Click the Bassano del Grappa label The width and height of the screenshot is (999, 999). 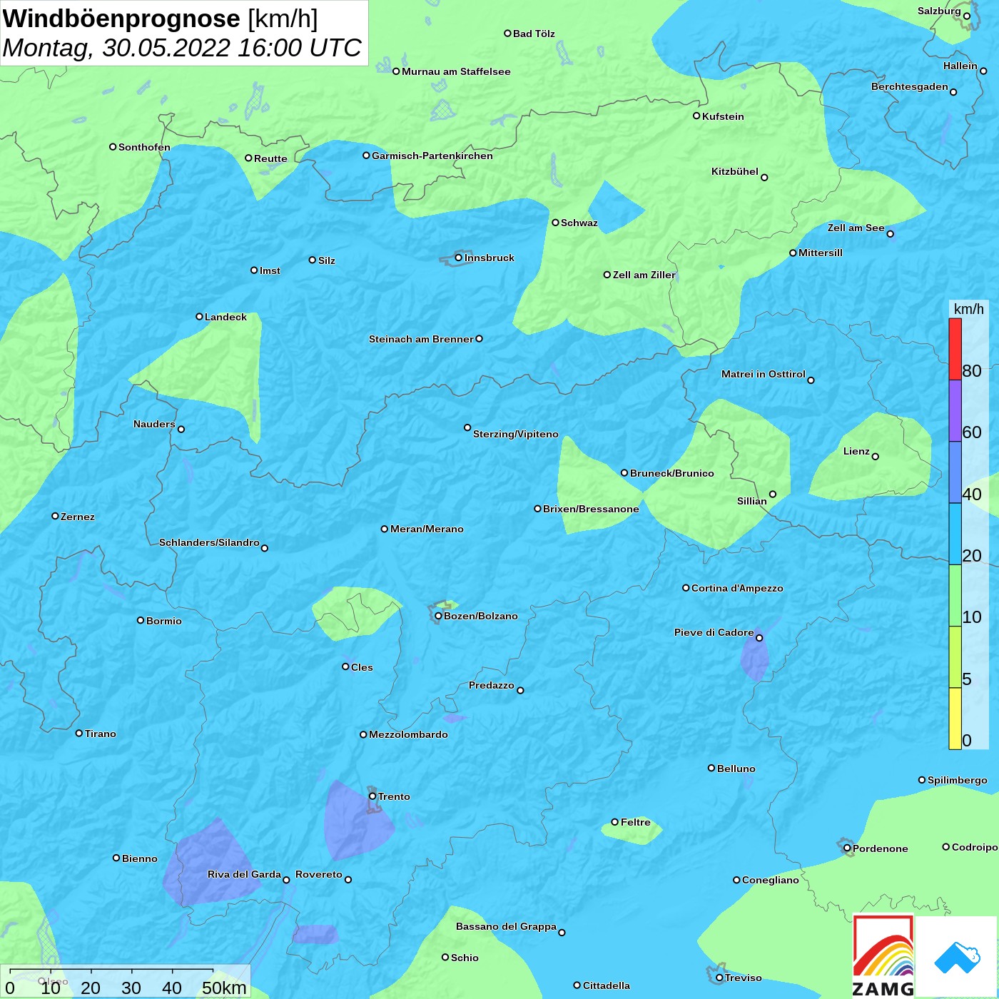[x=507, y=926]
